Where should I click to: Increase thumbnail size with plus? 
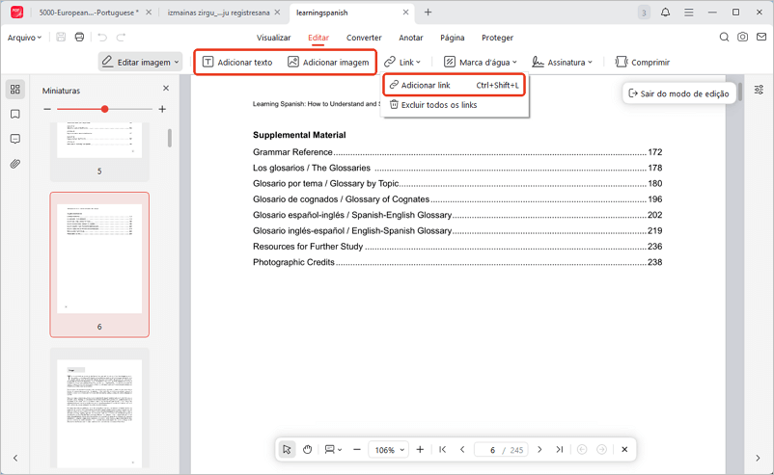(162, 109)
